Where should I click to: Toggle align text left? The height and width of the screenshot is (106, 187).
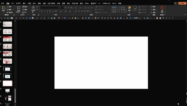click(76, 11)
